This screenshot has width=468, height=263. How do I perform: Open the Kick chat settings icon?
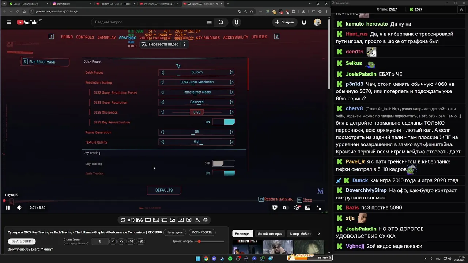tap(461, 9)
